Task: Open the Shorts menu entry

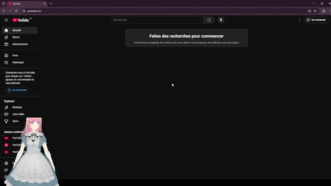Action: [x=20, y=37]
